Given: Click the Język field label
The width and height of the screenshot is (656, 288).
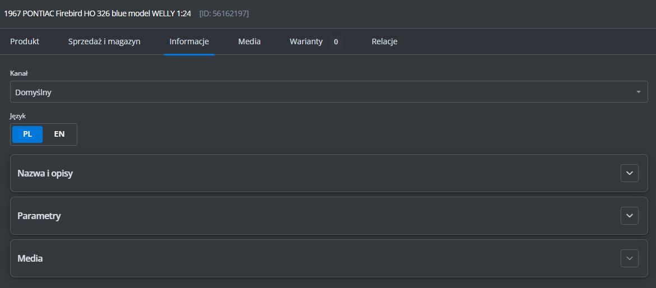Looking at the screenshot, I should (18, 116).
